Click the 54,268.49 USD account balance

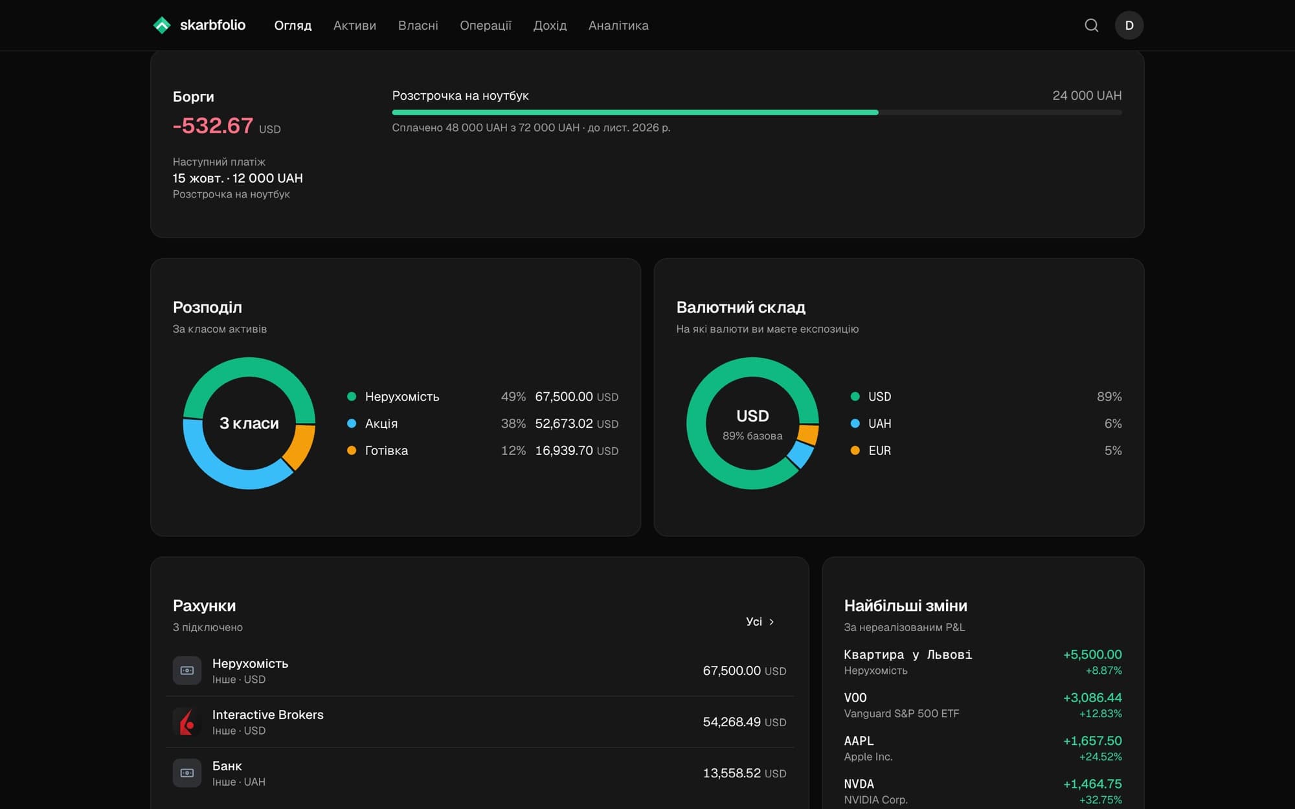click(745, 722)
